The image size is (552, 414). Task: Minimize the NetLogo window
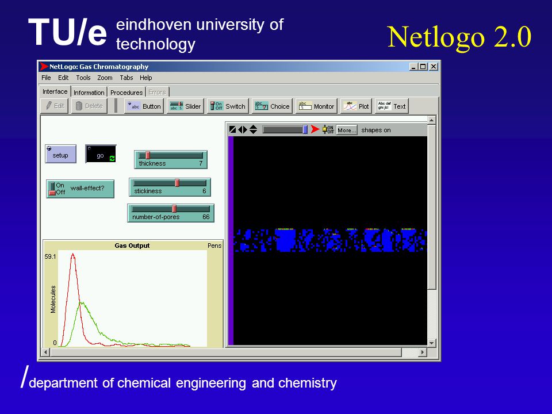point(413,66)
